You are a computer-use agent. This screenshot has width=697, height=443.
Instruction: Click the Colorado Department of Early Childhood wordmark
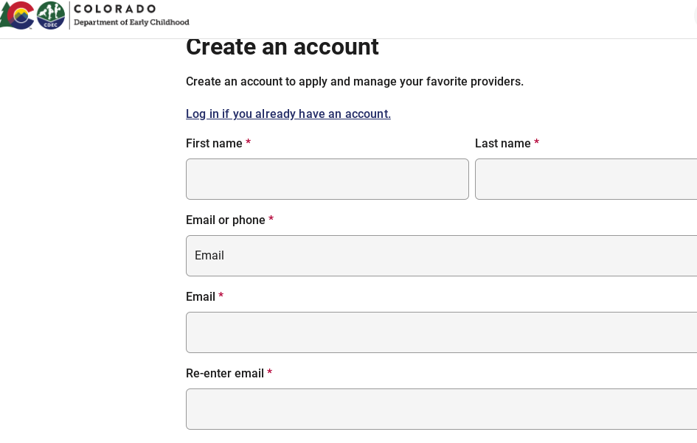tap(131, 15)
